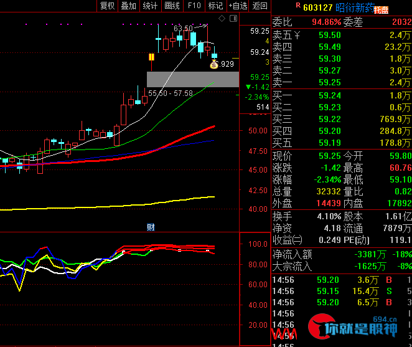The width and height of the screenshot is (412, 347).
Task: Click 收益(二) value 0.249
Action: 330,240
